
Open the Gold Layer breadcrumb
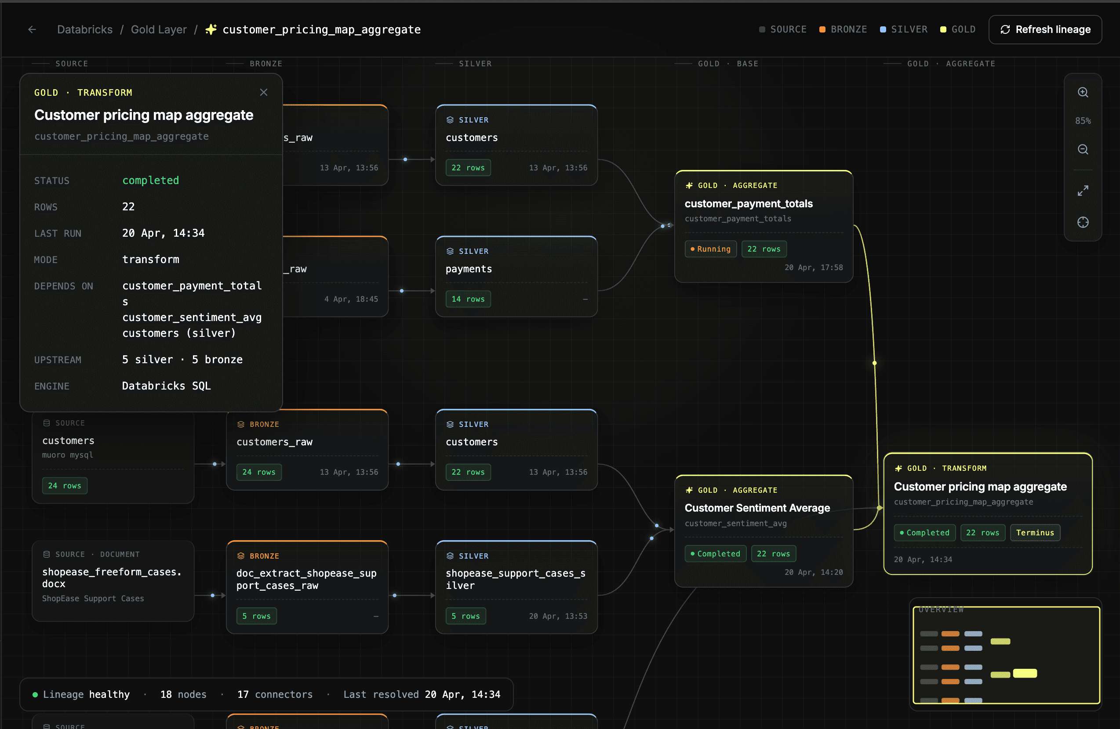pyautogui.click(x=159, y=29)
